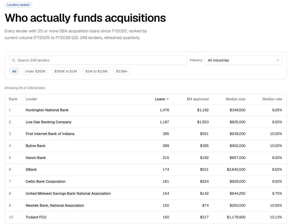Click the Industry filter label
Image resolution: width=291 pixels, height=224 pixels.
[x=196, y=60]
